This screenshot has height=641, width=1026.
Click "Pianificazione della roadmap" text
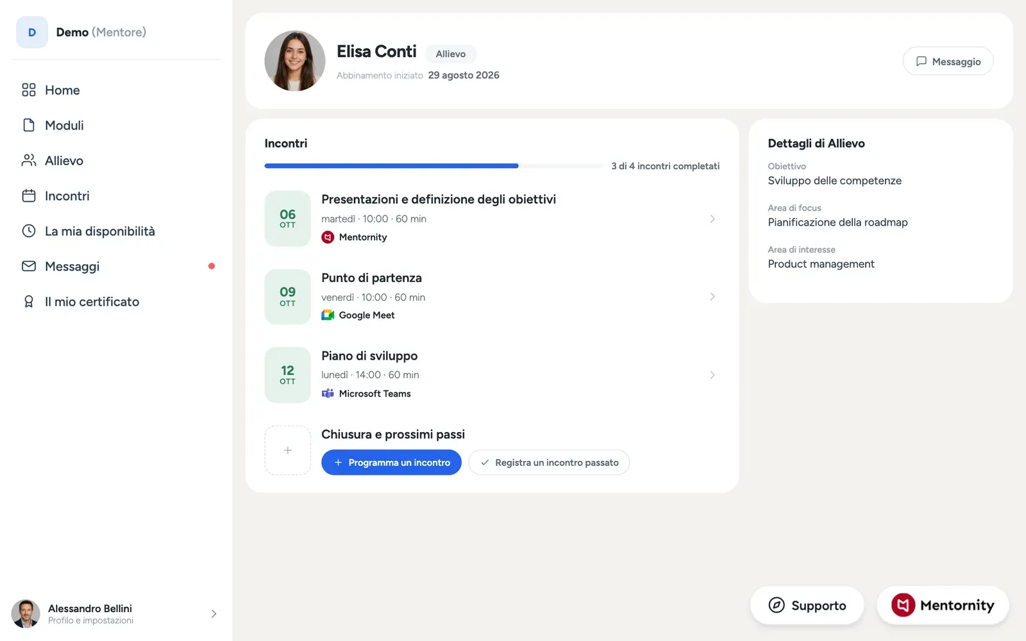(x=837, y=222)
